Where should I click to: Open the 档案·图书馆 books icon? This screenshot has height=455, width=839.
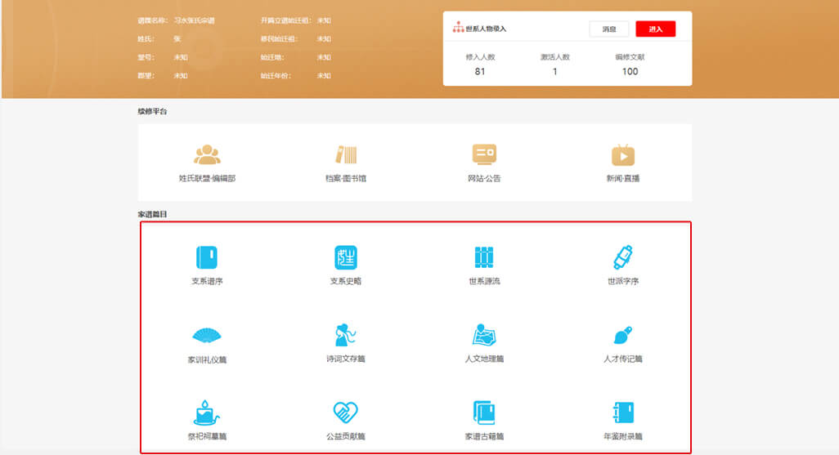click(x=346, y=154)
